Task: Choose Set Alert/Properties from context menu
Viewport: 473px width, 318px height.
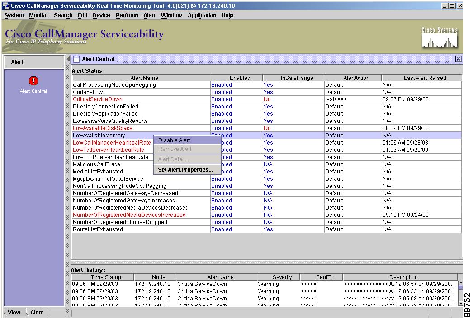Action: pyautogui.click(x=187, y=170)
